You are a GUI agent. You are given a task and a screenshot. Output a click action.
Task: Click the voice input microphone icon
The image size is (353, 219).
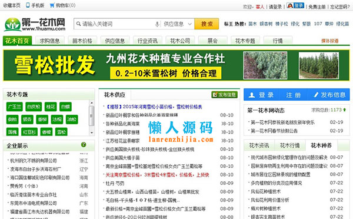coord(157,24)
